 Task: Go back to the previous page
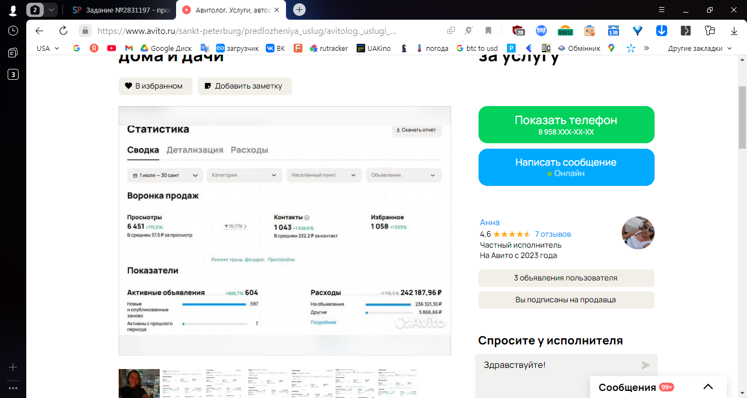pyautogui.click(x=39, y=31)
